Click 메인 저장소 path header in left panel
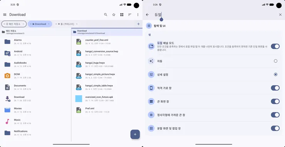The width and height of the screenshot is (285, 147). [x=35, y=32]
